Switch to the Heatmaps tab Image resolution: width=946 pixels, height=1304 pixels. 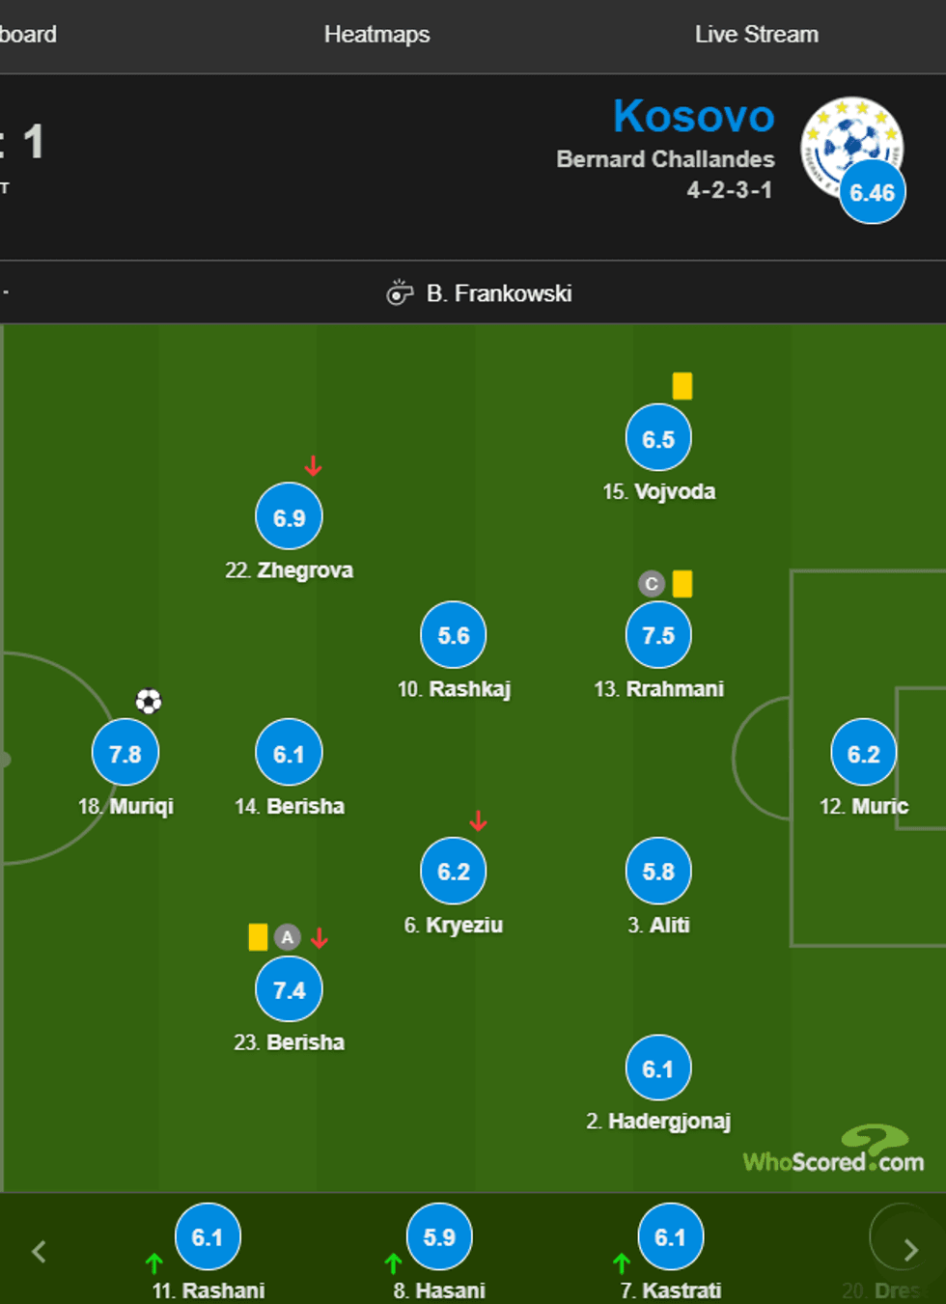tap(376, 35)
